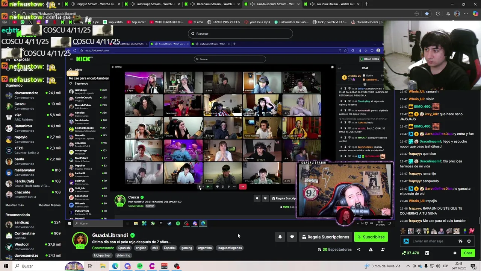Click the bookmark star in address bar
Viewport: 481px width, 271px height.
(x=427, y=14)
